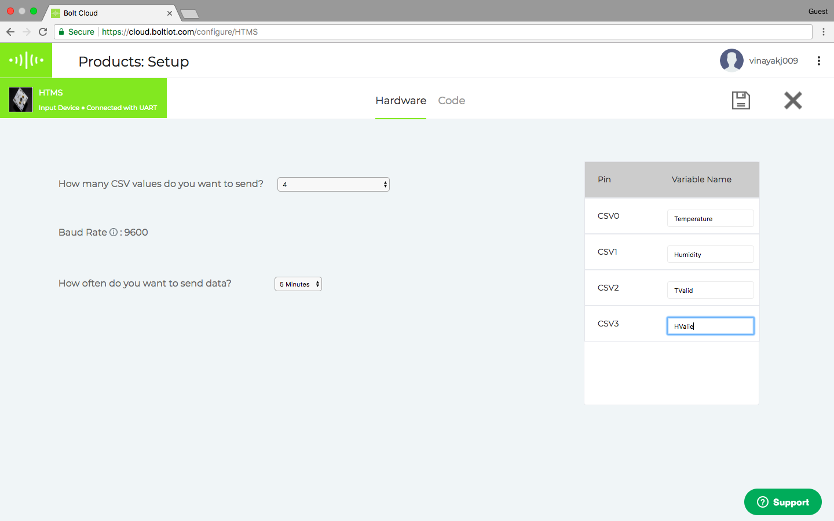Click the Bolt logo icon
This screenshot has width=834, height=521.
tap(26, 60)
